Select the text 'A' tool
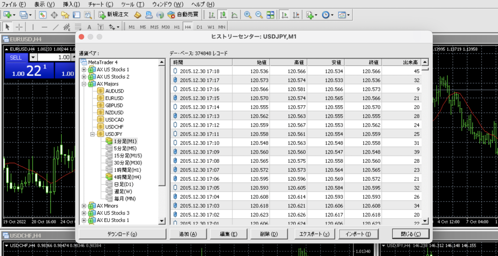Screen dimensions: 498x256 coord(89,27)
